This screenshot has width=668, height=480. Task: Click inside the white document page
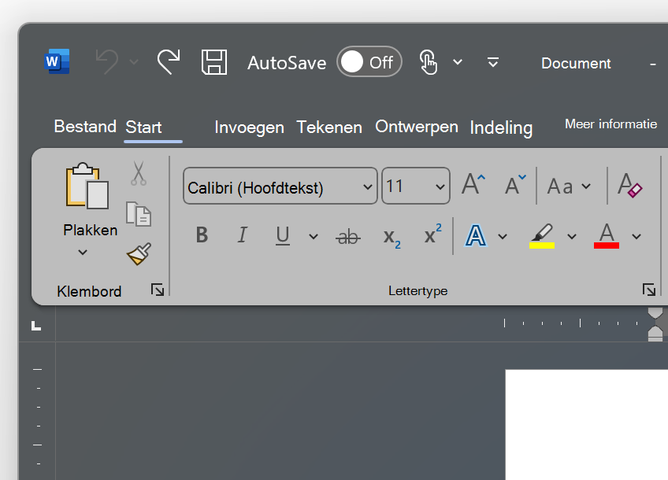pyautogui.click(x=587, y=425)
